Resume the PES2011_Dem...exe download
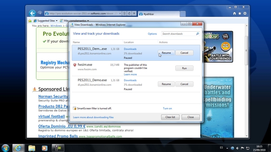 [x=166, y=53]
